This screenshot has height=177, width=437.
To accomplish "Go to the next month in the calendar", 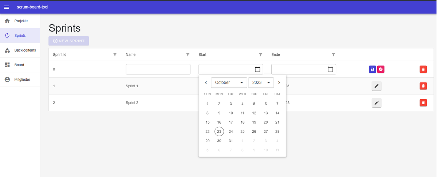I will click(279, 83).
